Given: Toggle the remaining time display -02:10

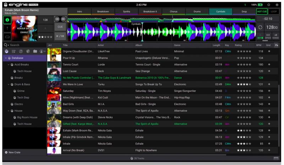Looking at the screenshot, I should coord(268,19).
